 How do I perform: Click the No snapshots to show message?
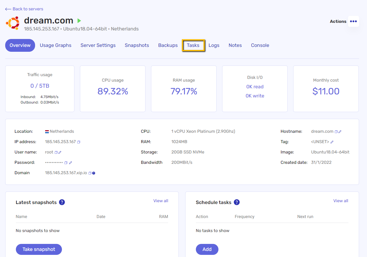(38, 231)
